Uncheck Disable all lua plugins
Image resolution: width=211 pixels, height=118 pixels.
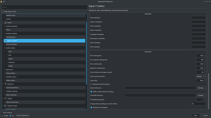tap(91, 107)
